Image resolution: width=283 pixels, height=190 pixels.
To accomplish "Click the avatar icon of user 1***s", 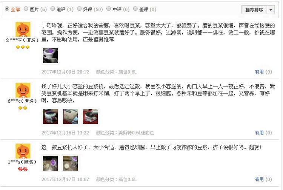I will (23, 151).
